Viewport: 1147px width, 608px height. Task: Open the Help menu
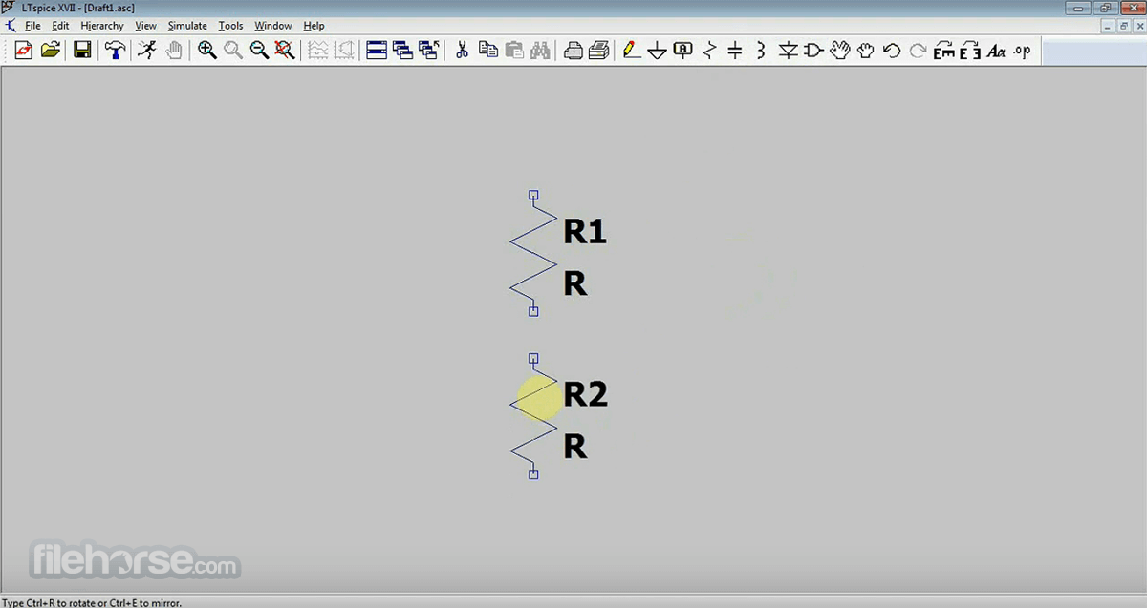(314, 26)
